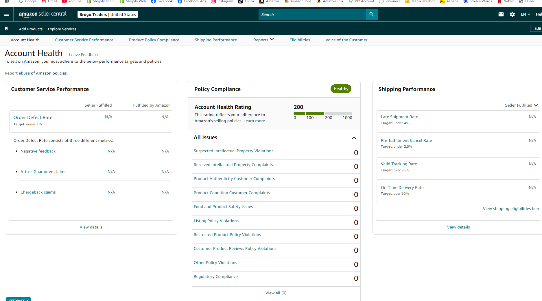This screenshot has height=301, width=542.
Task: Open the settings gear icon
Action: click(x=512, y=14)
